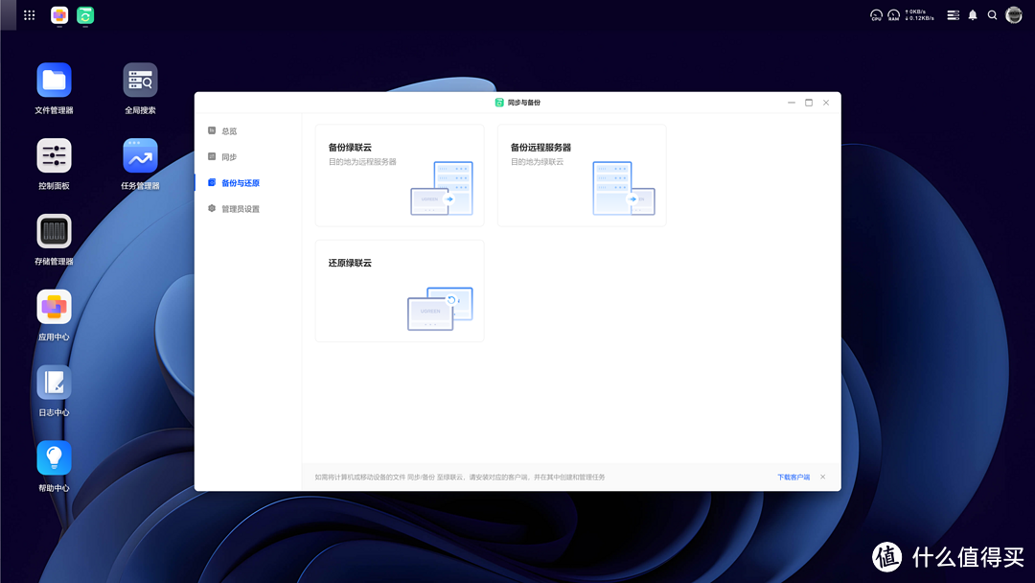Launch 存储管理器 from the desktop
The image size is (1035, 583).
pyautogui.click(x=54, y=232)
